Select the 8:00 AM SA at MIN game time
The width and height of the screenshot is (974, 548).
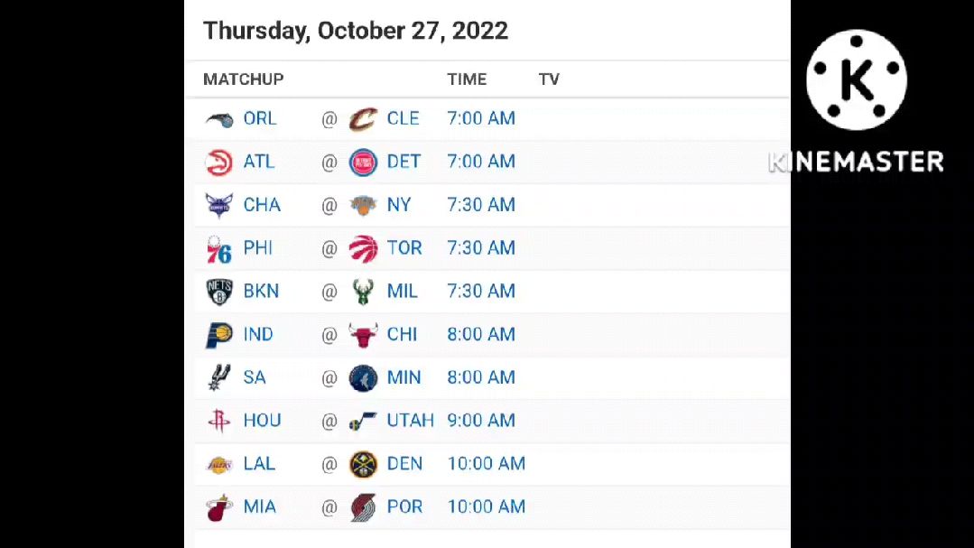(481, 377)
